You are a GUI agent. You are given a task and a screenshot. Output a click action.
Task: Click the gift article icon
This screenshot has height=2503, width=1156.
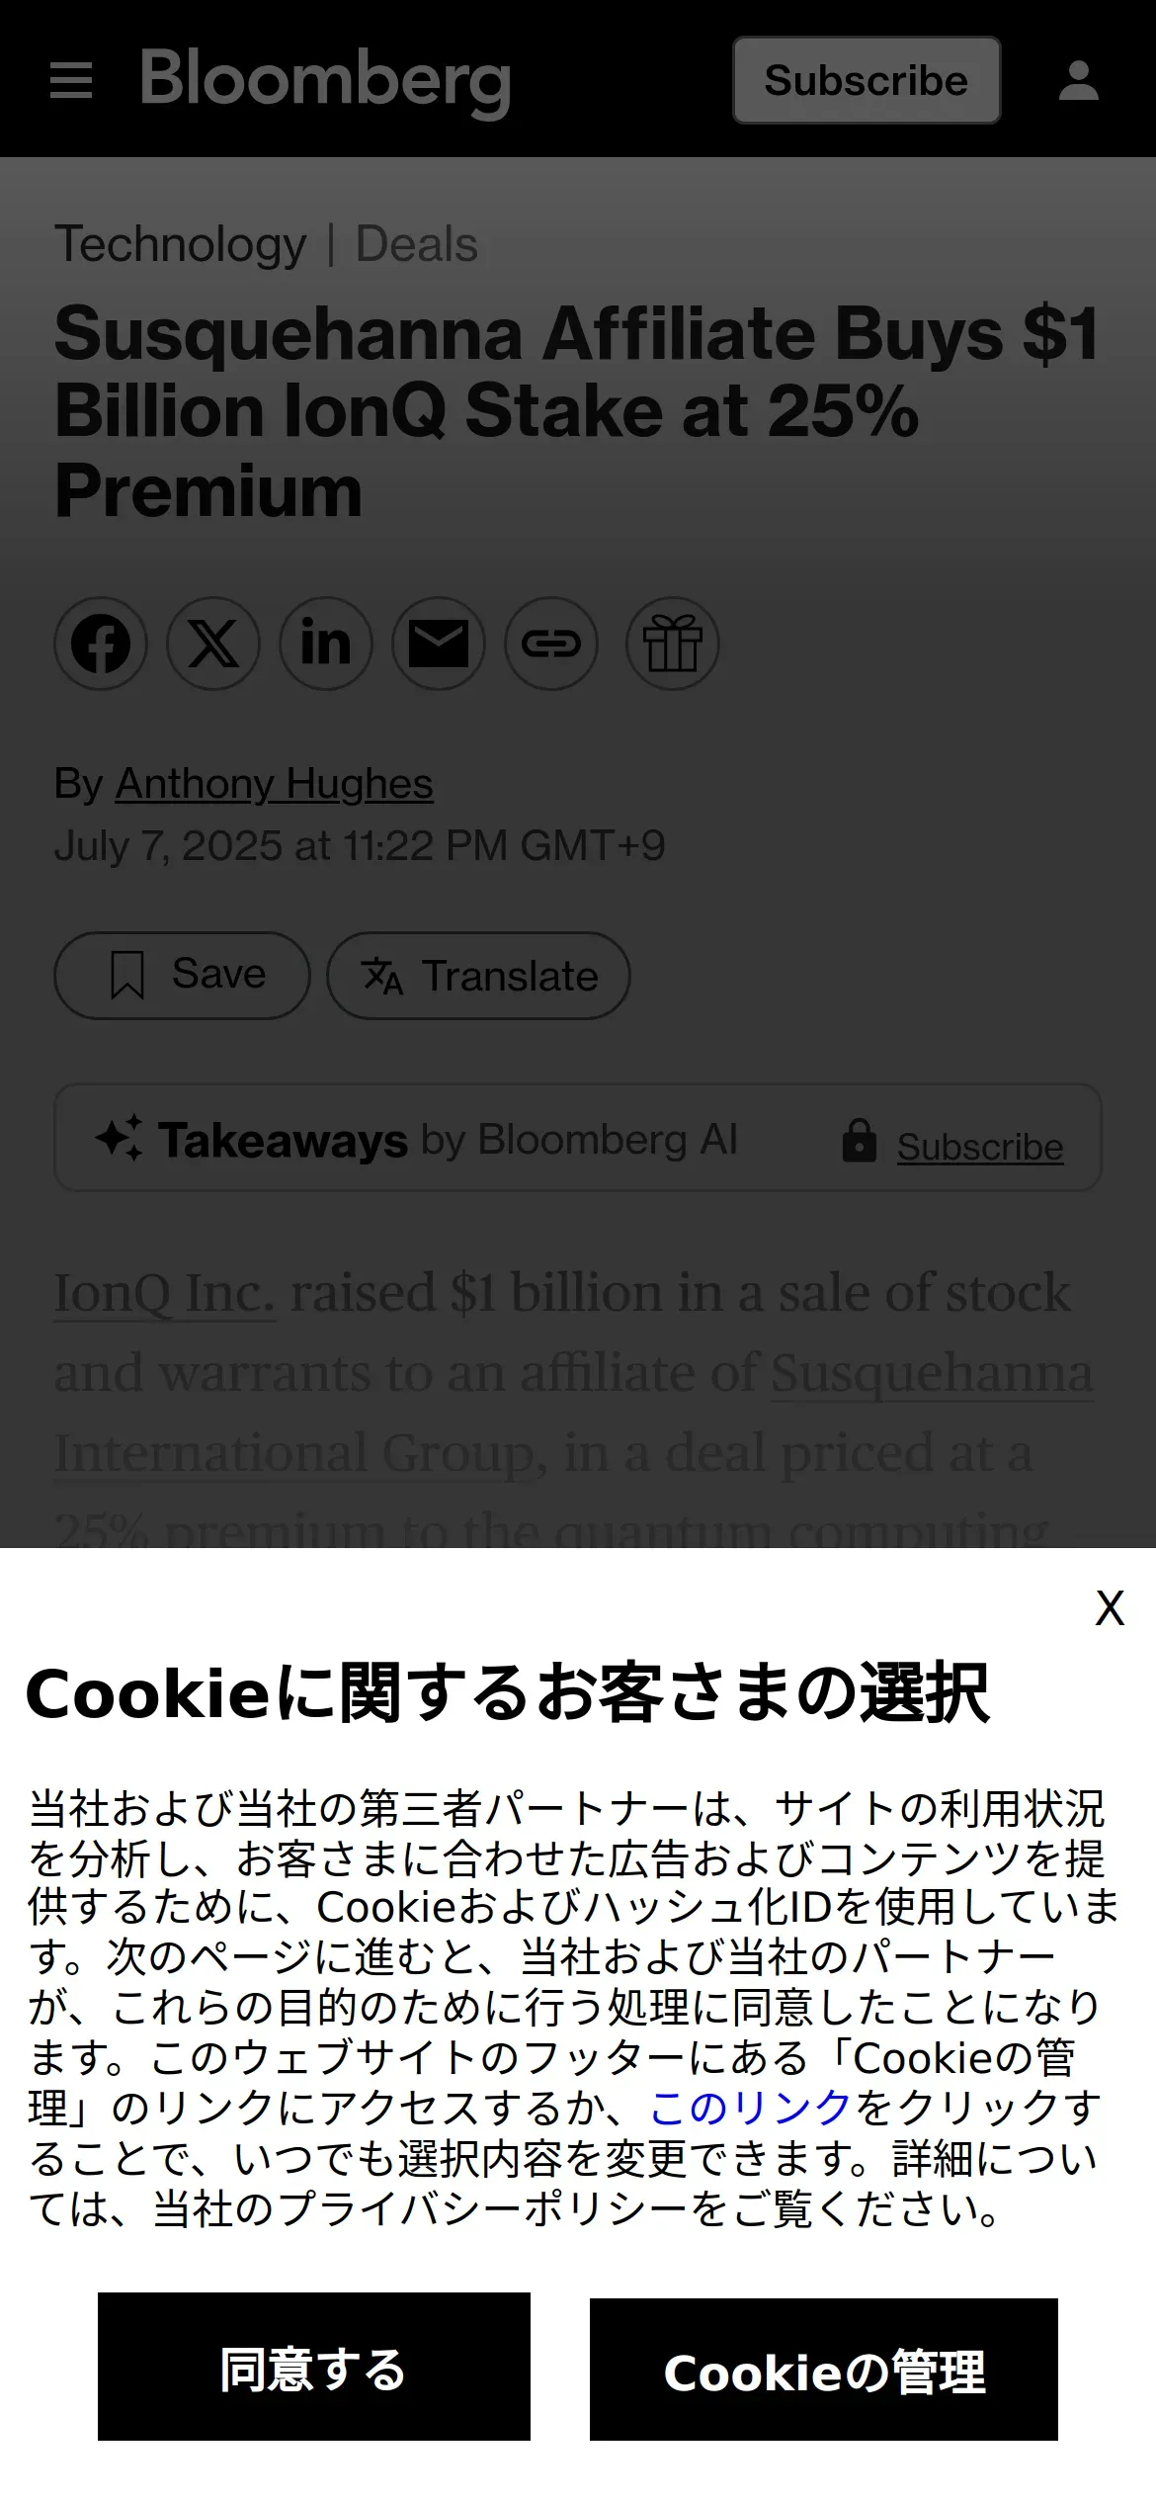[673, 644]
